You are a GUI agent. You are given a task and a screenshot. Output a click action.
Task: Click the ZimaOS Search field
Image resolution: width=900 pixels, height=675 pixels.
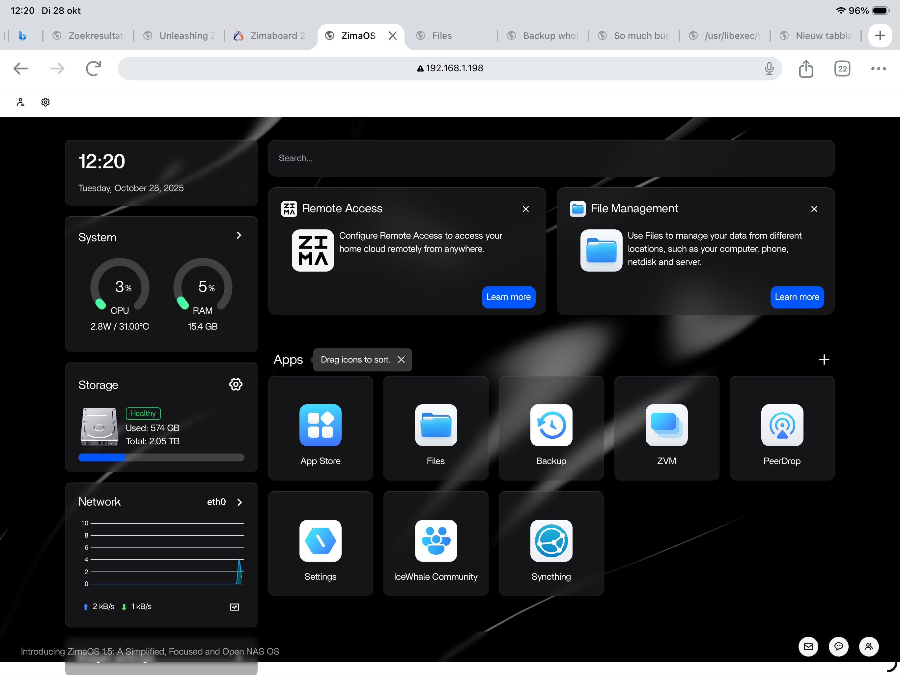551,159
